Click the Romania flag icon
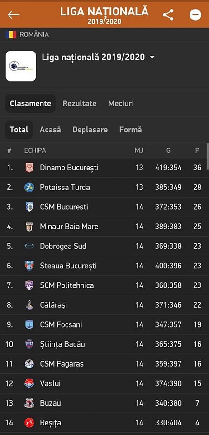 [x=11, y=34]
